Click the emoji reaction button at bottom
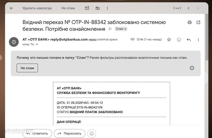 (92, 133)
